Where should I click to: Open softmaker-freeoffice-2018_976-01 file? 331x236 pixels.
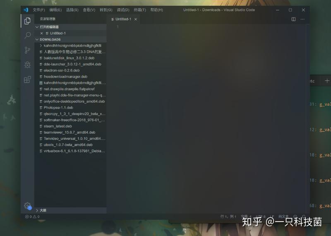pos(70,120)
